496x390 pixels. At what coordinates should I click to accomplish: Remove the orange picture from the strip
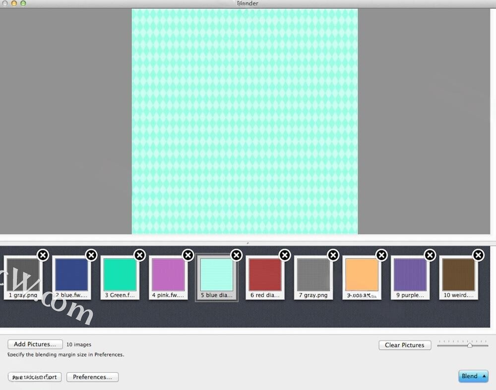[382, 255]
